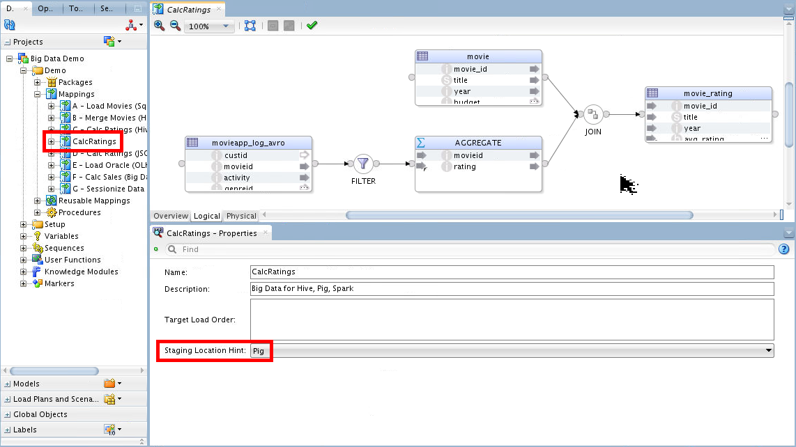Switch to the Se.. navigator tab
This screenshot has height=447, width=796.
point(107,8)
